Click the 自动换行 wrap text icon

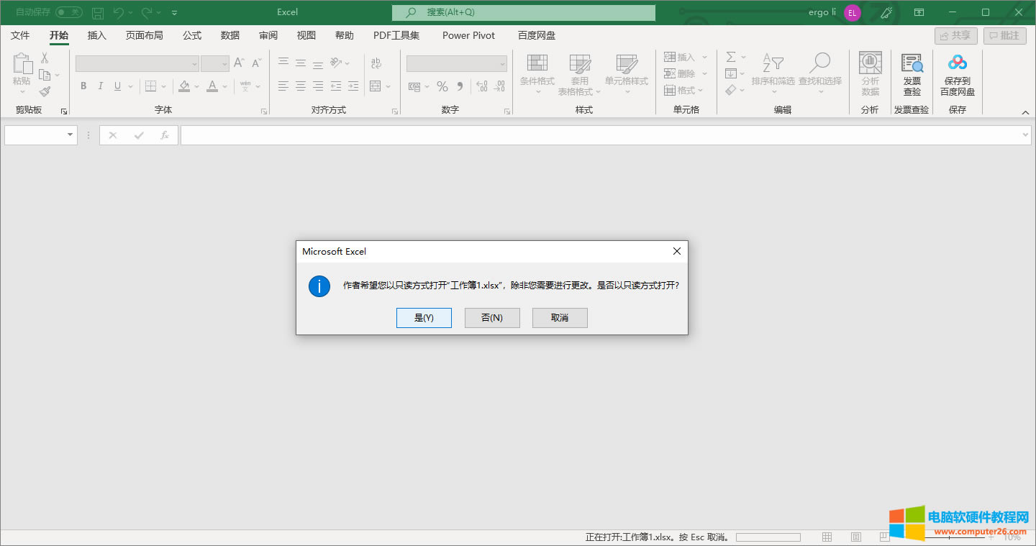coord(376,63)
